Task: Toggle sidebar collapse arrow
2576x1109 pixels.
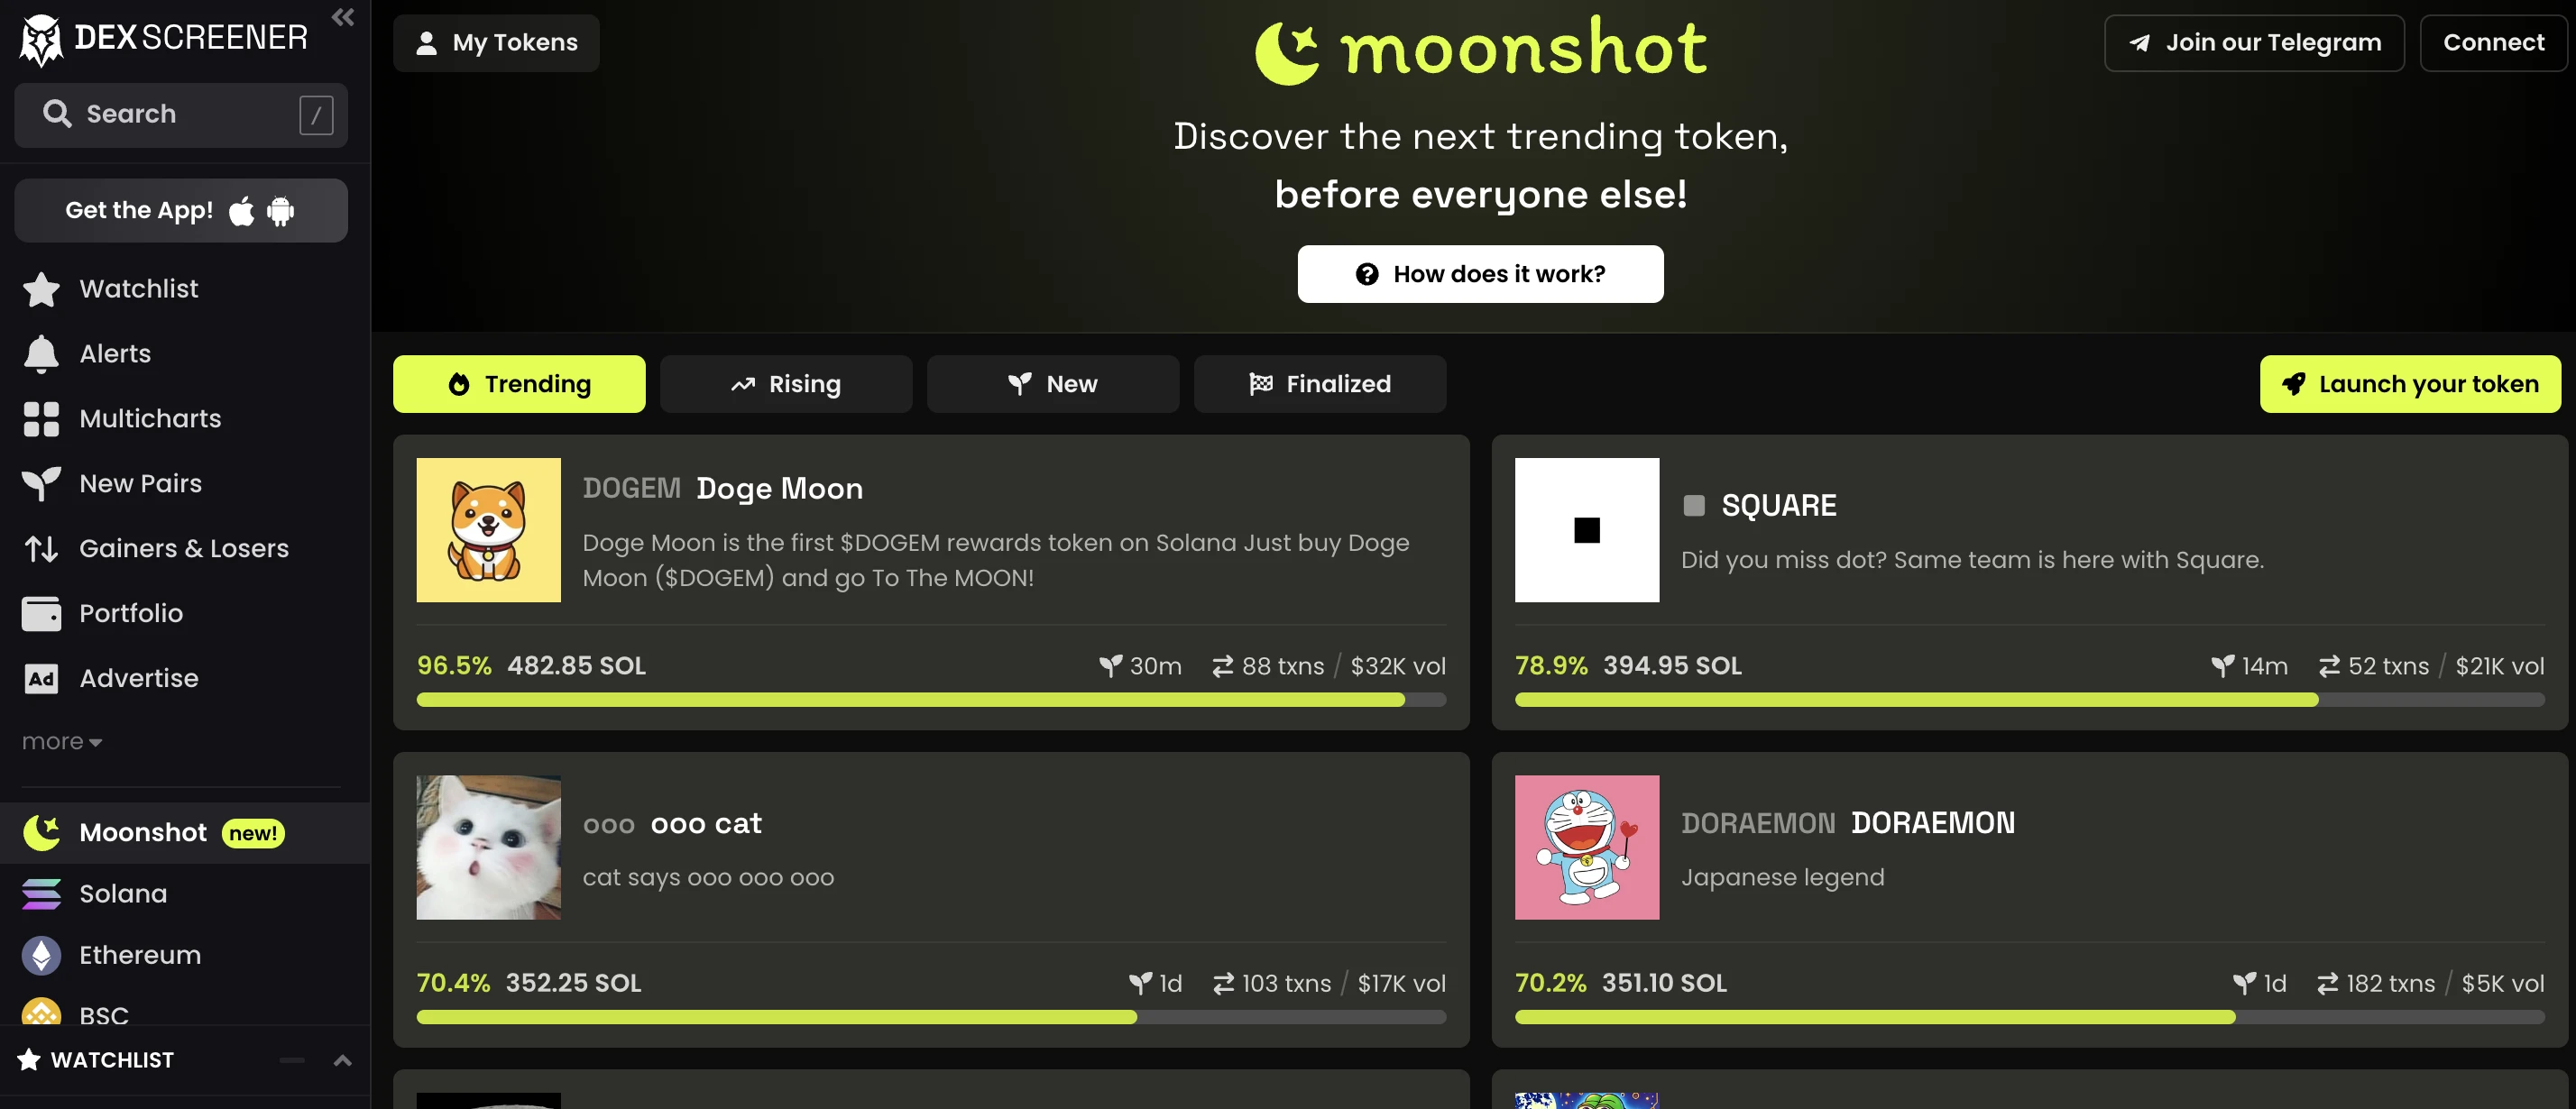Action: point(342,16)
